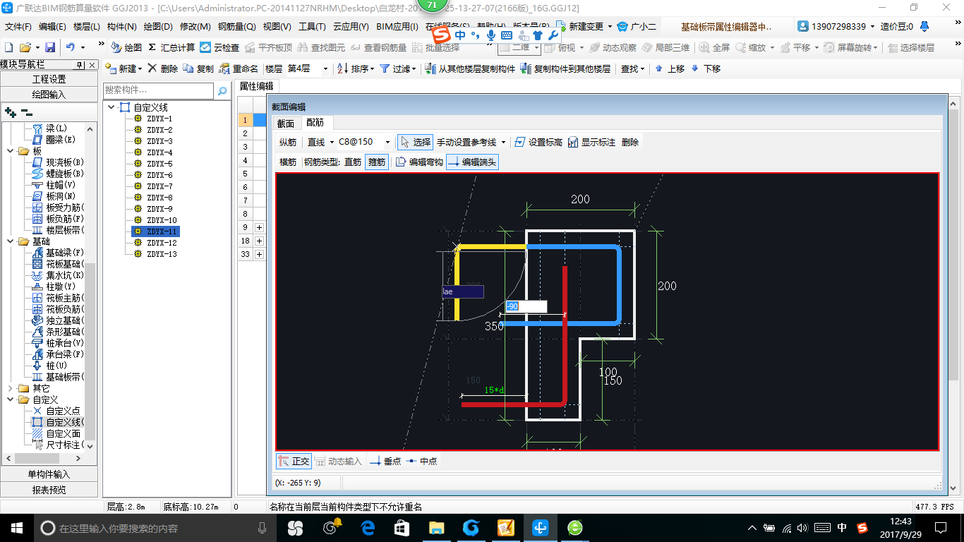Click 编辑端头 edit end tool

[472, 162]
